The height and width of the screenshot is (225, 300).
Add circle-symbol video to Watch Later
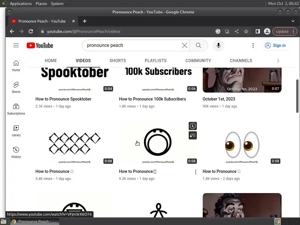coord(193,126)
